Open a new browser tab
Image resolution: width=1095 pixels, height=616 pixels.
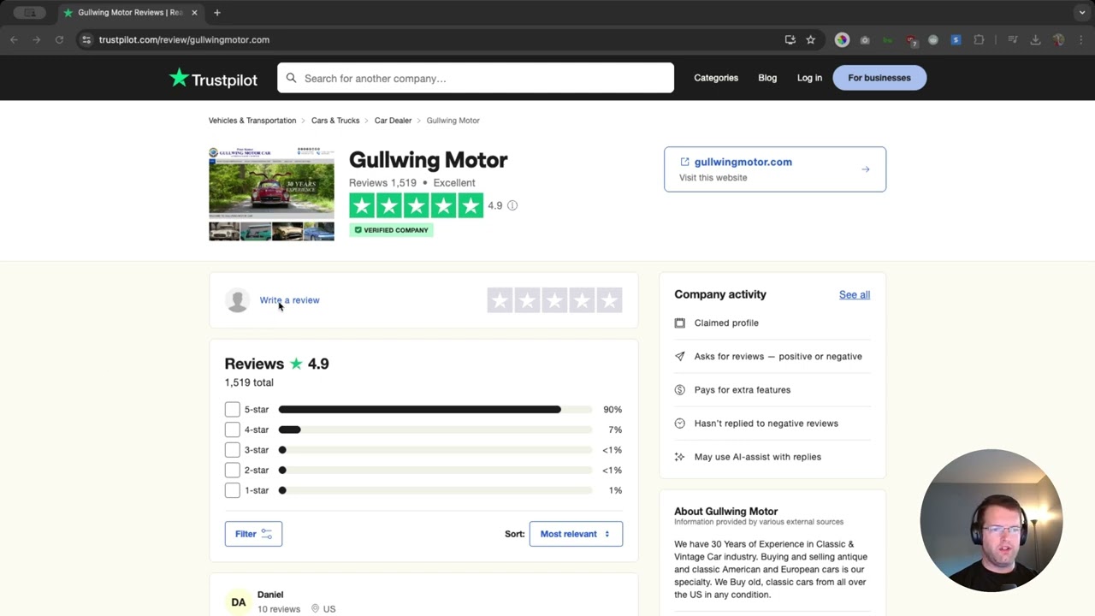[217, 13]
